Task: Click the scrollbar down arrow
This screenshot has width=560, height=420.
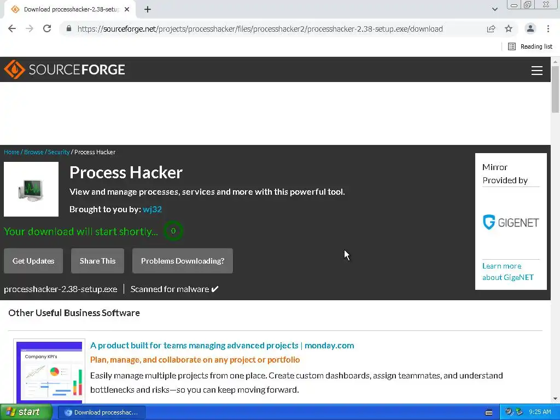Action: click(556, 399)
